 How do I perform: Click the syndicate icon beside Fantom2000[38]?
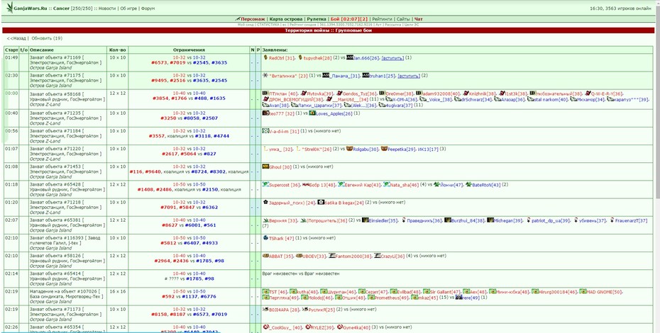tap(332, 255)
